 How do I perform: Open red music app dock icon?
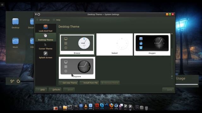click(97, 106)
